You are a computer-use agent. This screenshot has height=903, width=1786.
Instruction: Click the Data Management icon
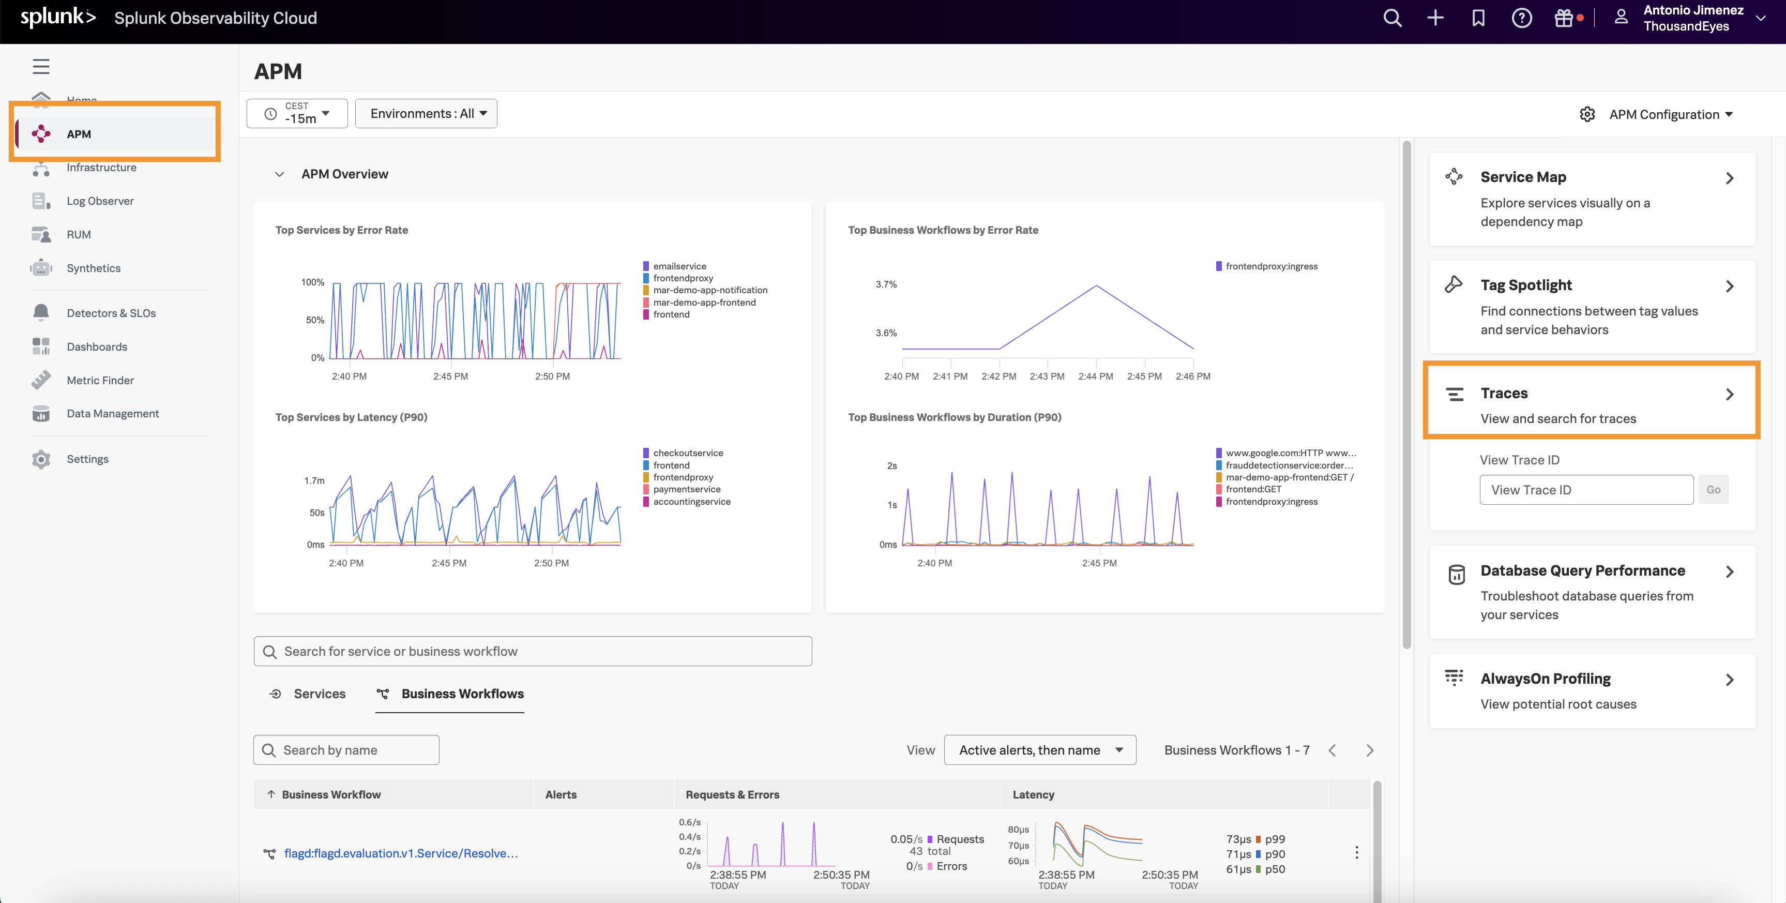coord(41,413)
